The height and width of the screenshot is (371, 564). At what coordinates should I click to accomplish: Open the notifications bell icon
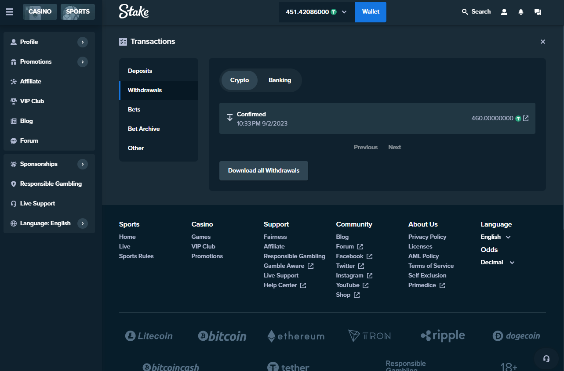click(521, 12)
